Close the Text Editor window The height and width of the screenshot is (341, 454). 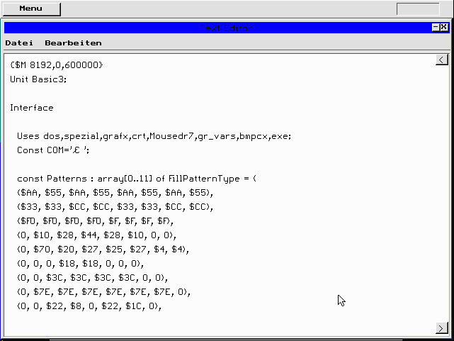444,28
